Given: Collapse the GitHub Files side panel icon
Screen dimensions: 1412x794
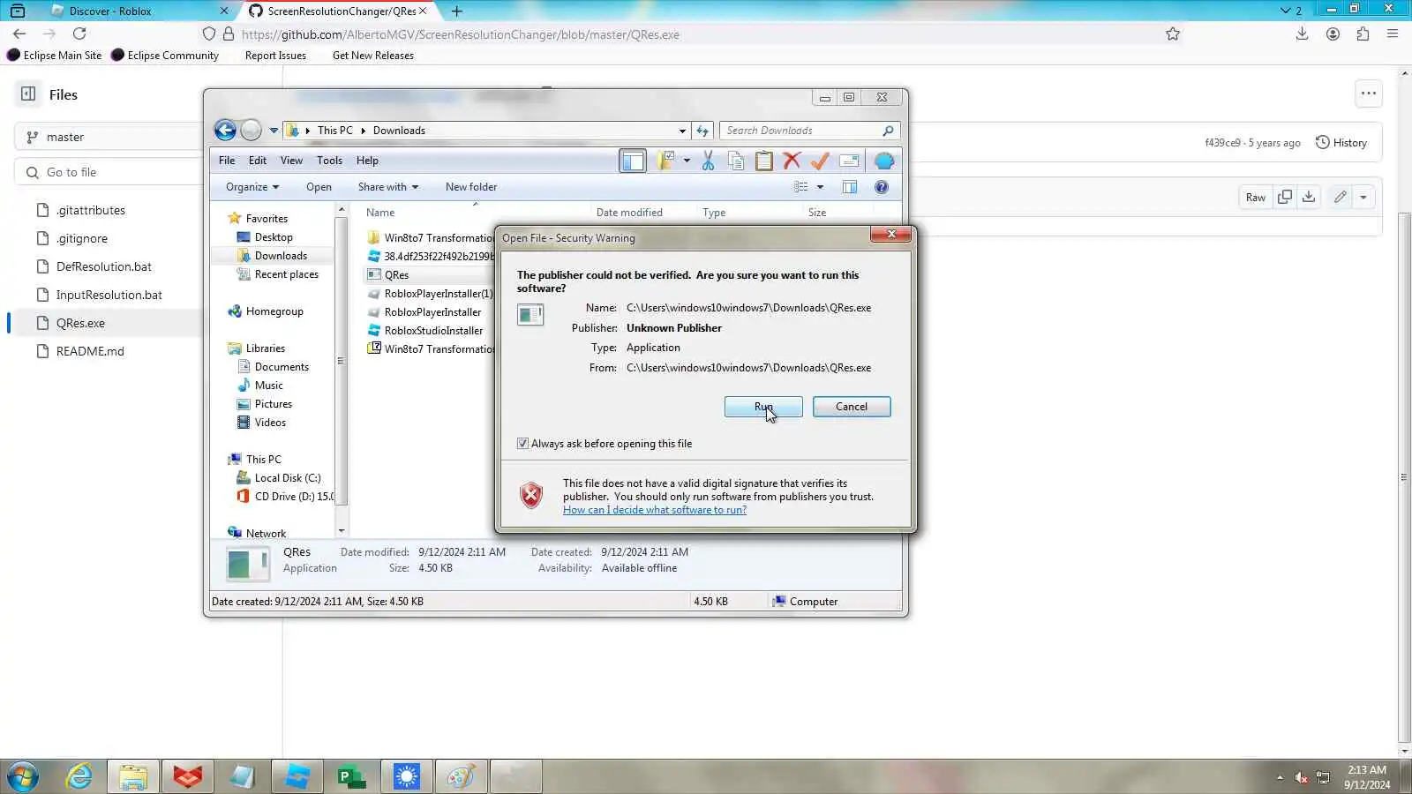Looking at the screenshot, I should [28, 94].
